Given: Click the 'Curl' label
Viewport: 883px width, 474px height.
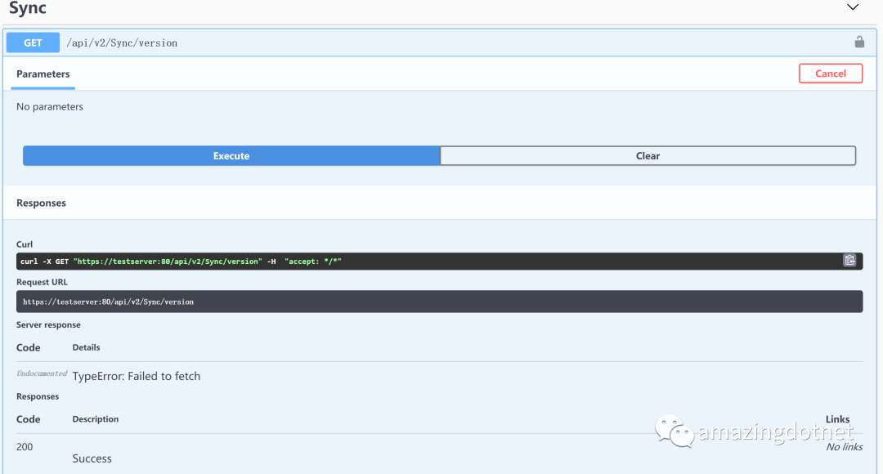Looking at the screenshot, I should click(25, 244).
